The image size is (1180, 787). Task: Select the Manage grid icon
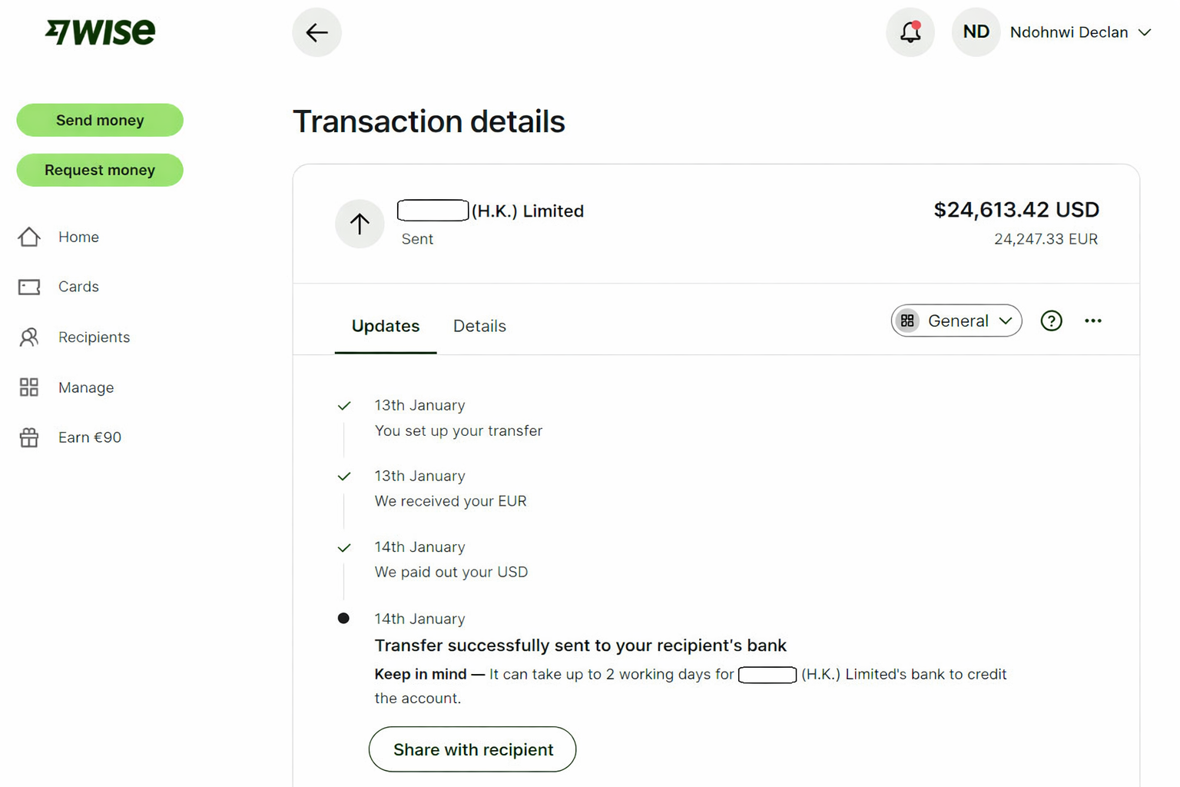[29, 387]
